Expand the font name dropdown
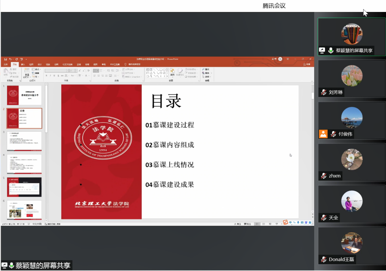Image resolution: width=386 pixels, height=271 pixels. coord(67,71)
